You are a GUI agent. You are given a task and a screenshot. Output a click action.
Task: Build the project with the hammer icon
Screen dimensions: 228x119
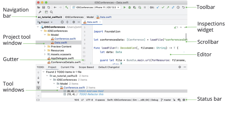pos(67,7)
